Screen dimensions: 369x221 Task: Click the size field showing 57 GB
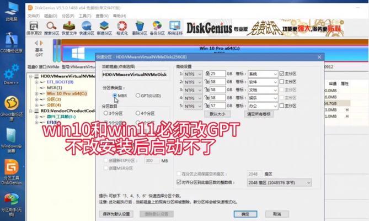(x=218, y=106)
